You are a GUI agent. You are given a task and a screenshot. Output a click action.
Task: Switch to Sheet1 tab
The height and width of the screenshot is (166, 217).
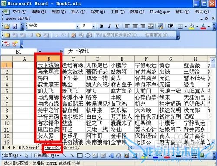(33, 148)
